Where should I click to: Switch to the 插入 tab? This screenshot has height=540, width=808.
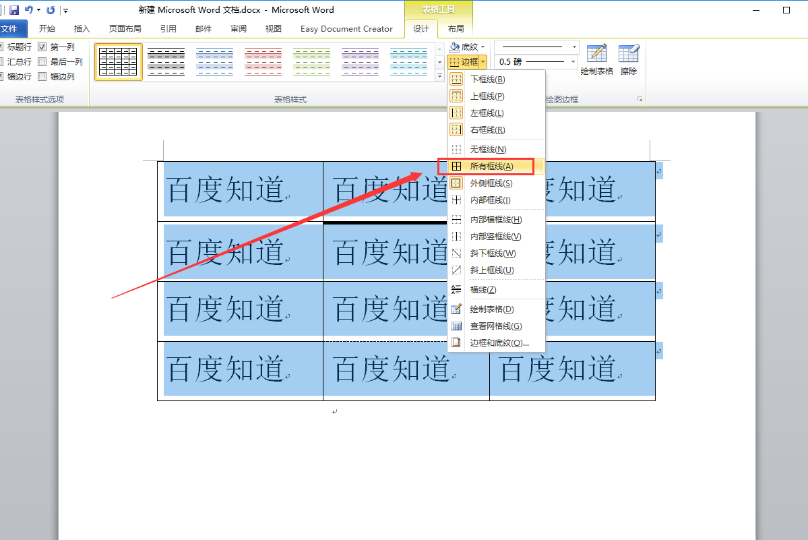point(82,29)
